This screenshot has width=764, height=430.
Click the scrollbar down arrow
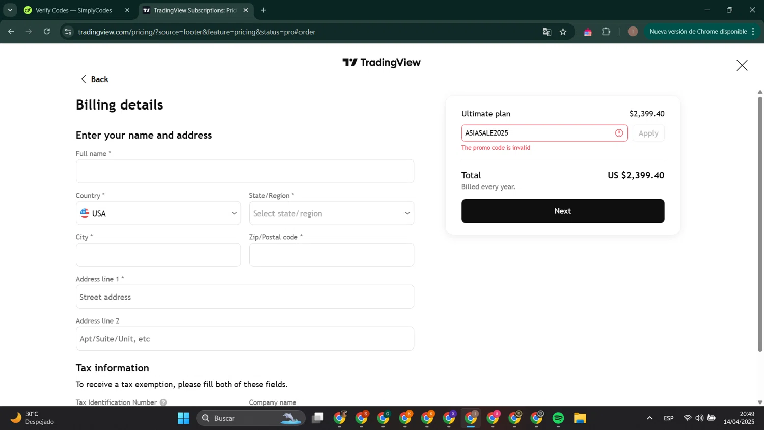tap(760, 402)
